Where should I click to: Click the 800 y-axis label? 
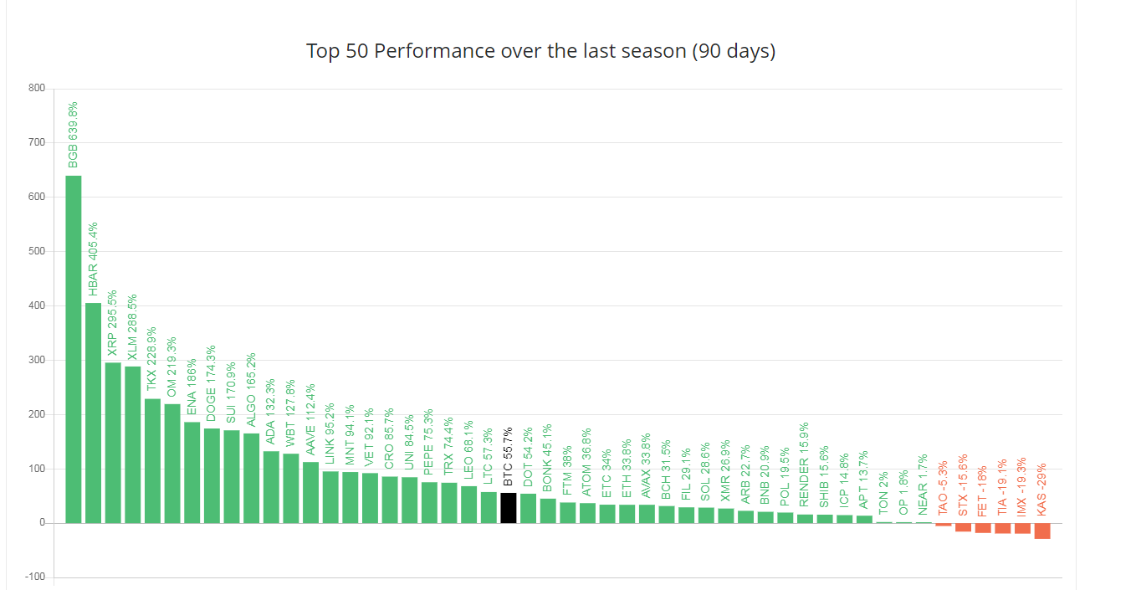click(x=36, y=88)
